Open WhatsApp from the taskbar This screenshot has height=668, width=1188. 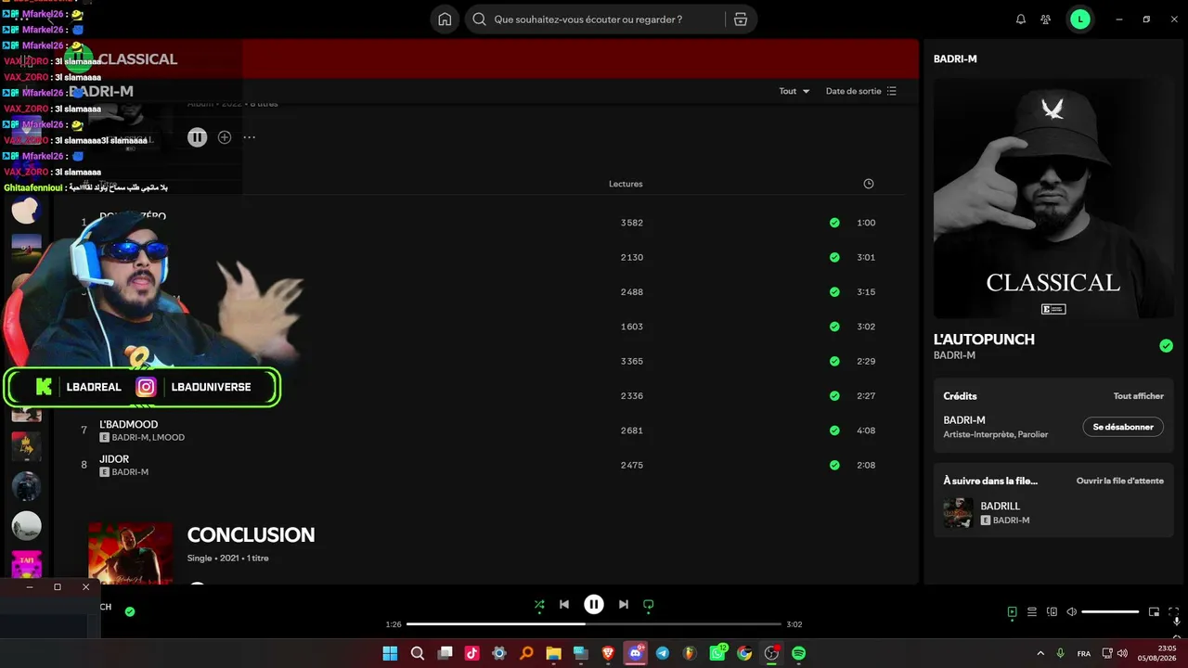717,653
